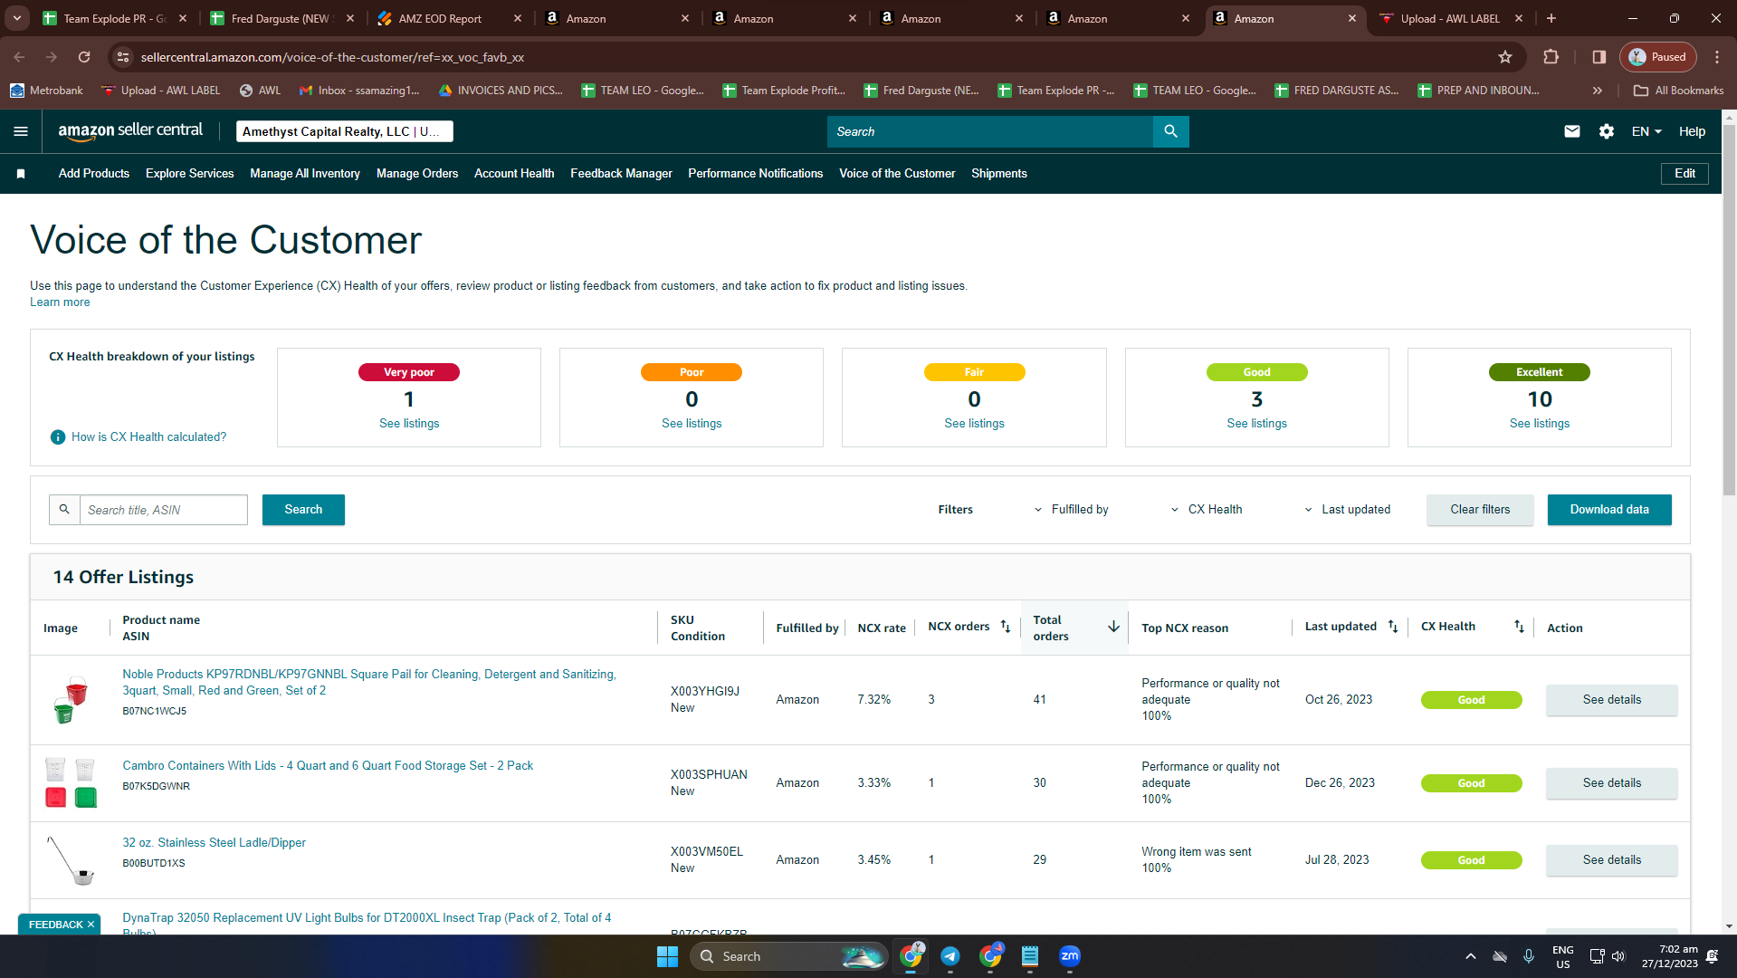Open Chrome's three-dot menu
This screenshot has height=978, width=1737.
tap(1717, 57)
